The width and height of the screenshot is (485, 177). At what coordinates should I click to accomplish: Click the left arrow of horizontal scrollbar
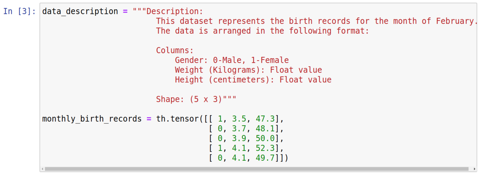(x=43, y=169)
